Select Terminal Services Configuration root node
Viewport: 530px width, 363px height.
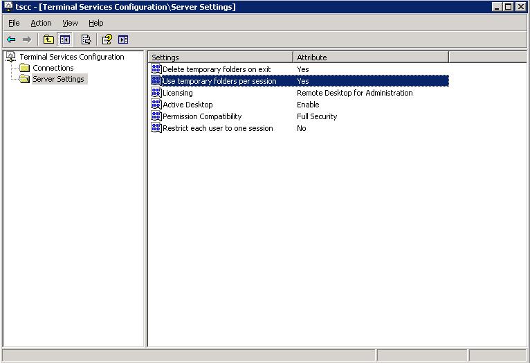click(71, 57)
